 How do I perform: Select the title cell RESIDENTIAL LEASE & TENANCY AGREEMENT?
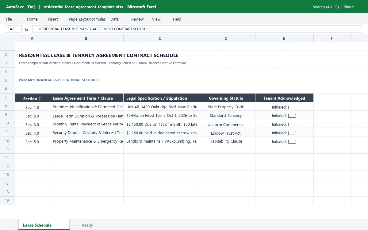[99, 55]
